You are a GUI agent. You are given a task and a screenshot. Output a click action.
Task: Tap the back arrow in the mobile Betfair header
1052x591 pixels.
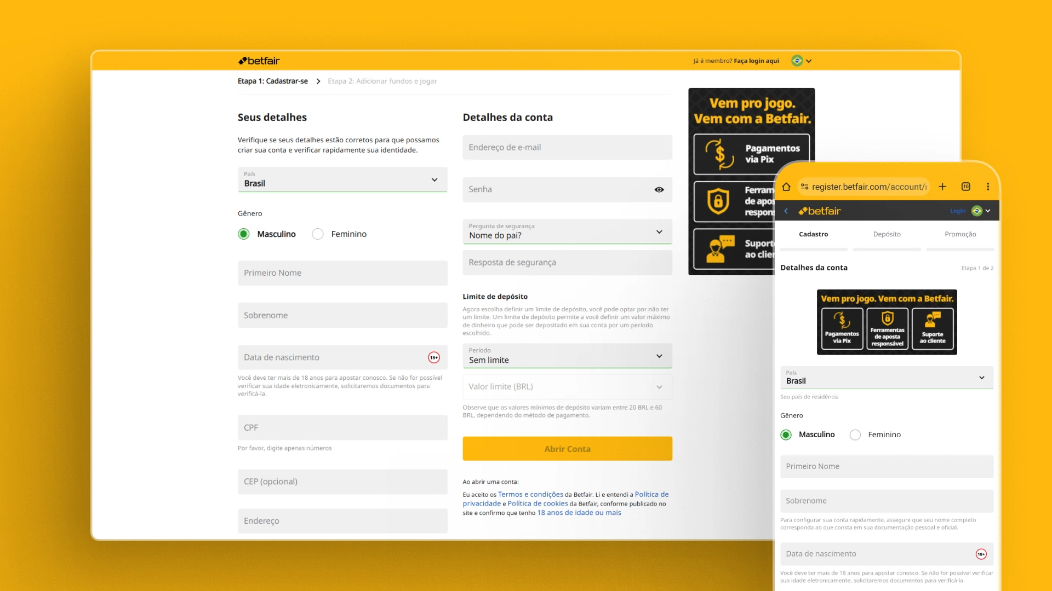pos(786,211)
